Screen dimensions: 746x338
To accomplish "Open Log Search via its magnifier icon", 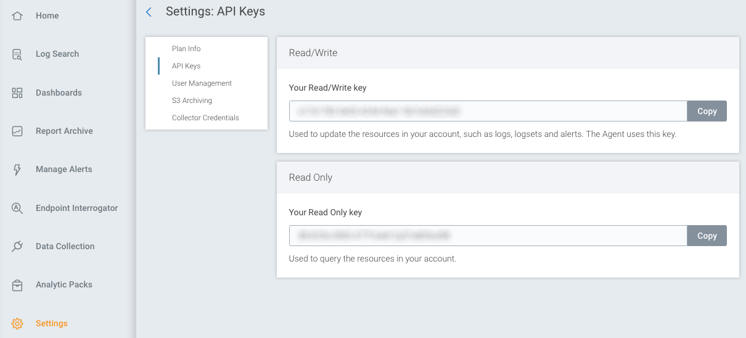I will click(x=17, y=54).
